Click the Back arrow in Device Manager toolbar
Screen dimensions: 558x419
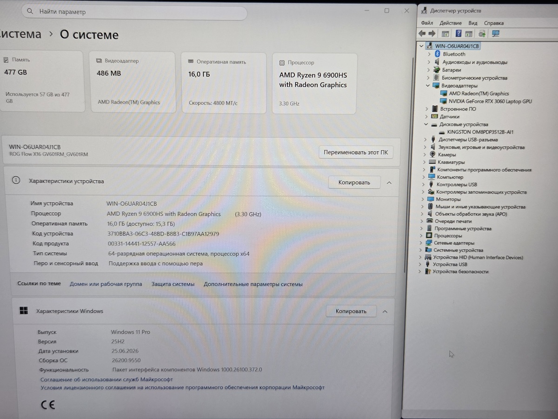coord(422,34)
